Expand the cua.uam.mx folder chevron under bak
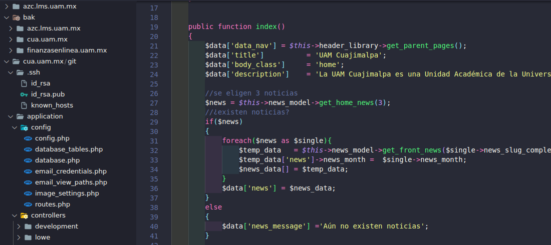551x245 pixels. (x=10, y=39)
